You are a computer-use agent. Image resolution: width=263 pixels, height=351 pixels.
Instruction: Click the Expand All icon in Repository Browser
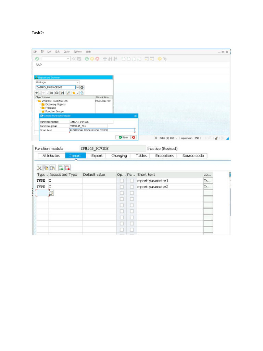point(52,93)
